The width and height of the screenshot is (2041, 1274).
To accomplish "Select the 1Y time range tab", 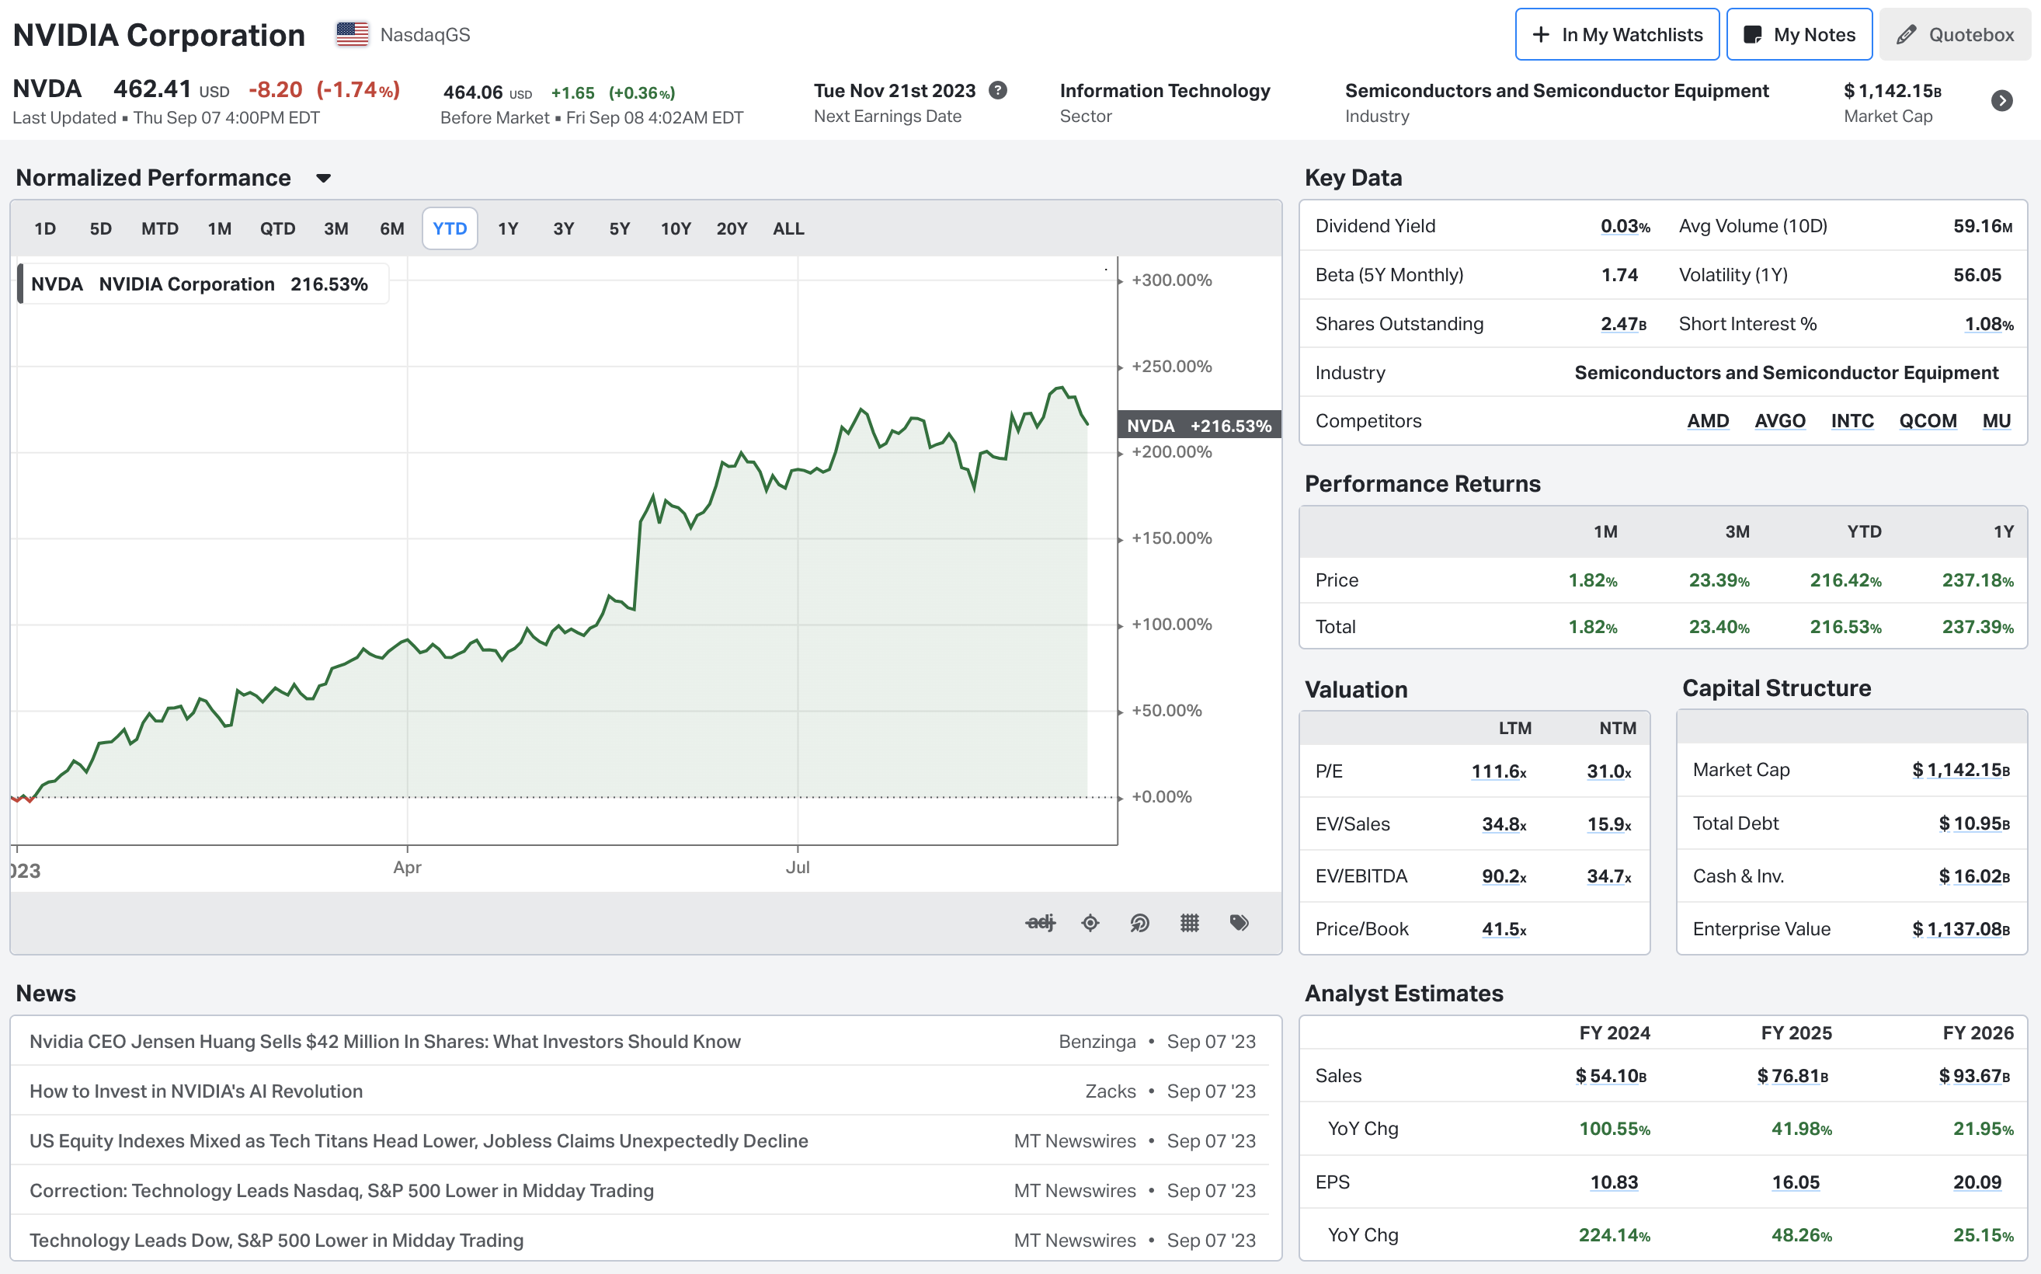I will [x=508, y=228].
